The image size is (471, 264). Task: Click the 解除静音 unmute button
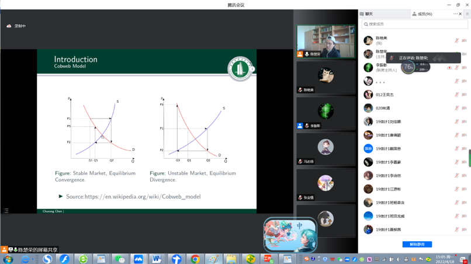[x=417, y=244]
